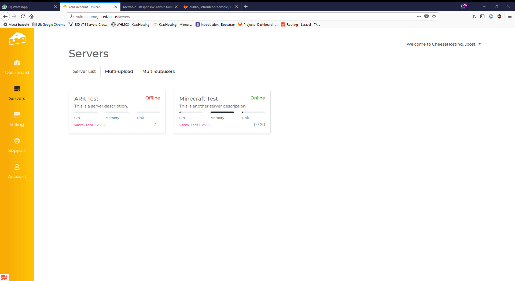Image resolution: width=515 pixels, height=281 pixels.
Task: Click the CheeseHosting cheese logo
Action: 17,39
